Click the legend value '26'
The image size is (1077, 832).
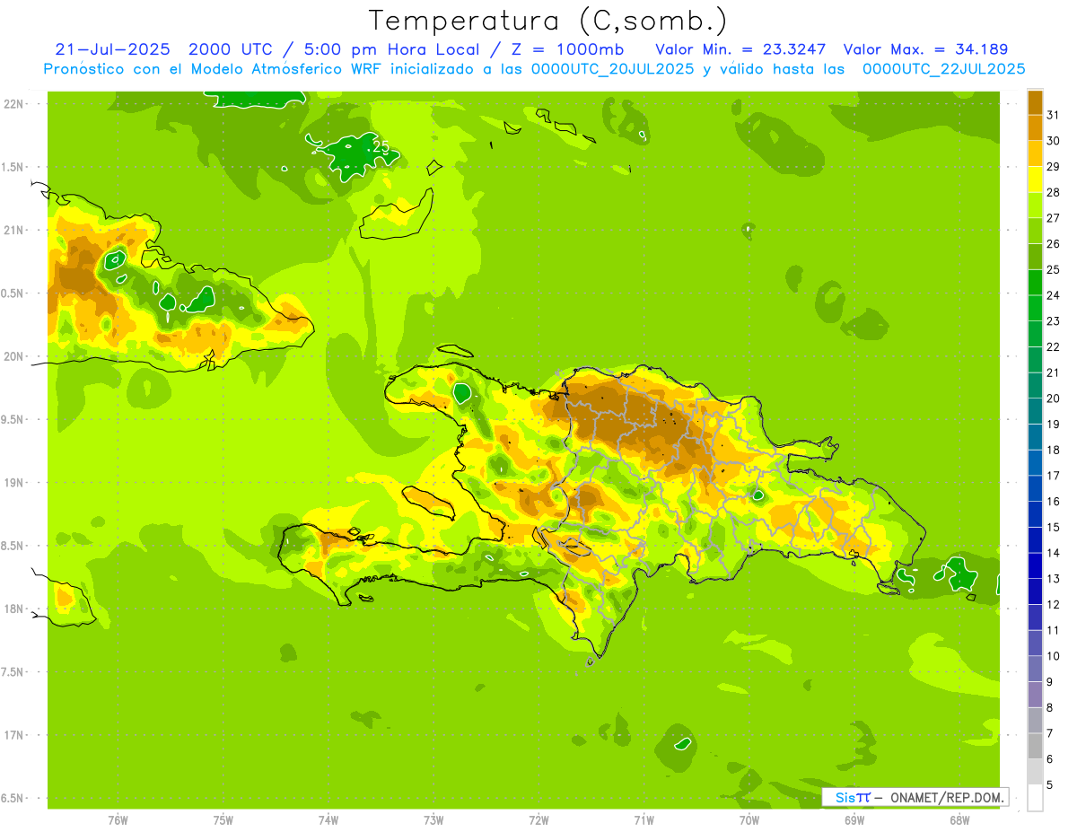[x=1054, y=244]
